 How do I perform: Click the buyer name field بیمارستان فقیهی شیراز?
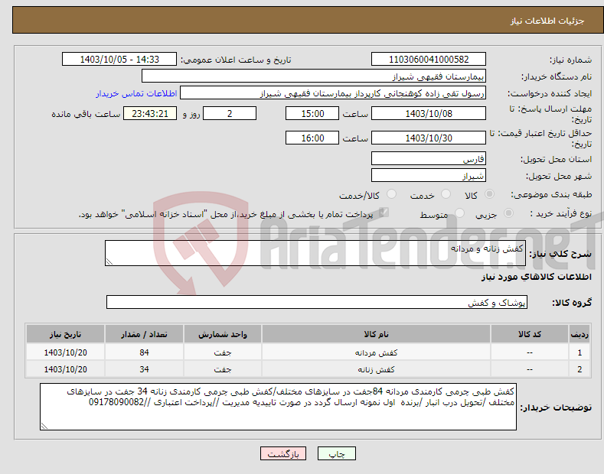click(314, 76)
